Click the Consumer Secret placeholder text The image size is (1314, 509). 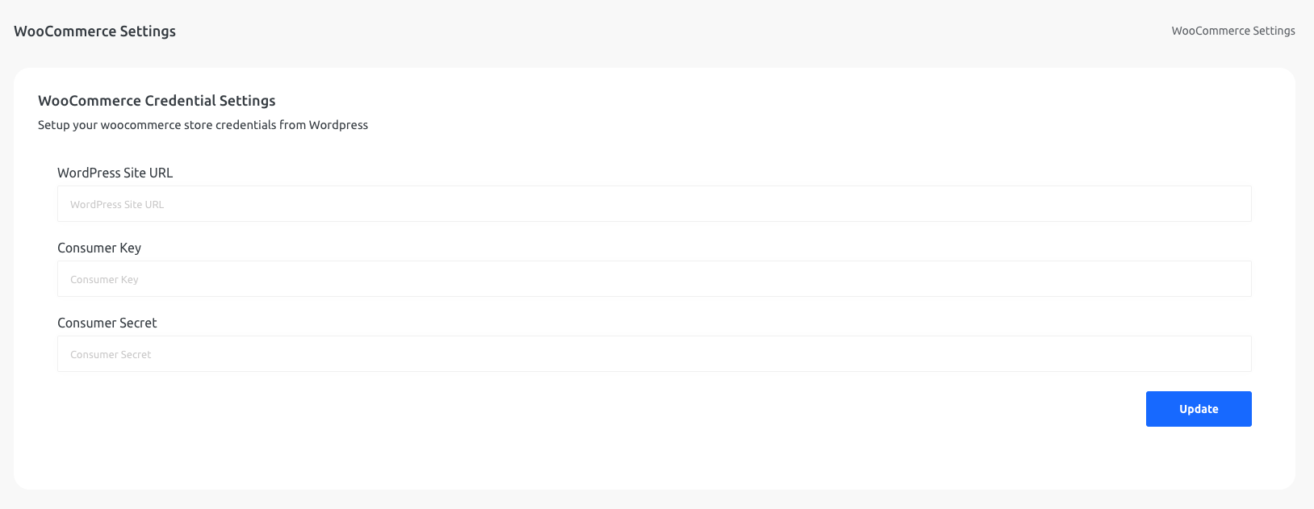(110, 354)
